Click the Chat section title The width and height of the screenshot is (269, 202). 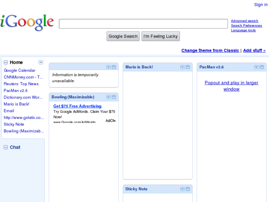pyautogui.click(x=15, y=148)
